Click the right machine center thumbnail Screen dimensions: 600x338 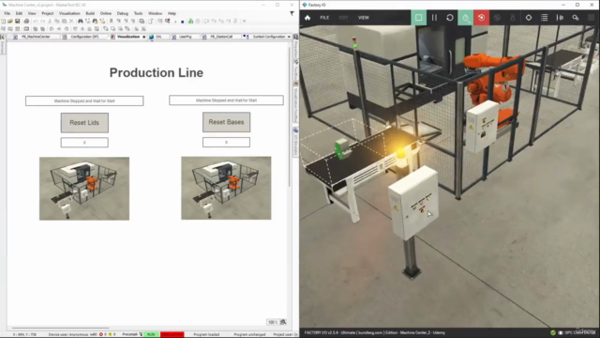(226, 188)
